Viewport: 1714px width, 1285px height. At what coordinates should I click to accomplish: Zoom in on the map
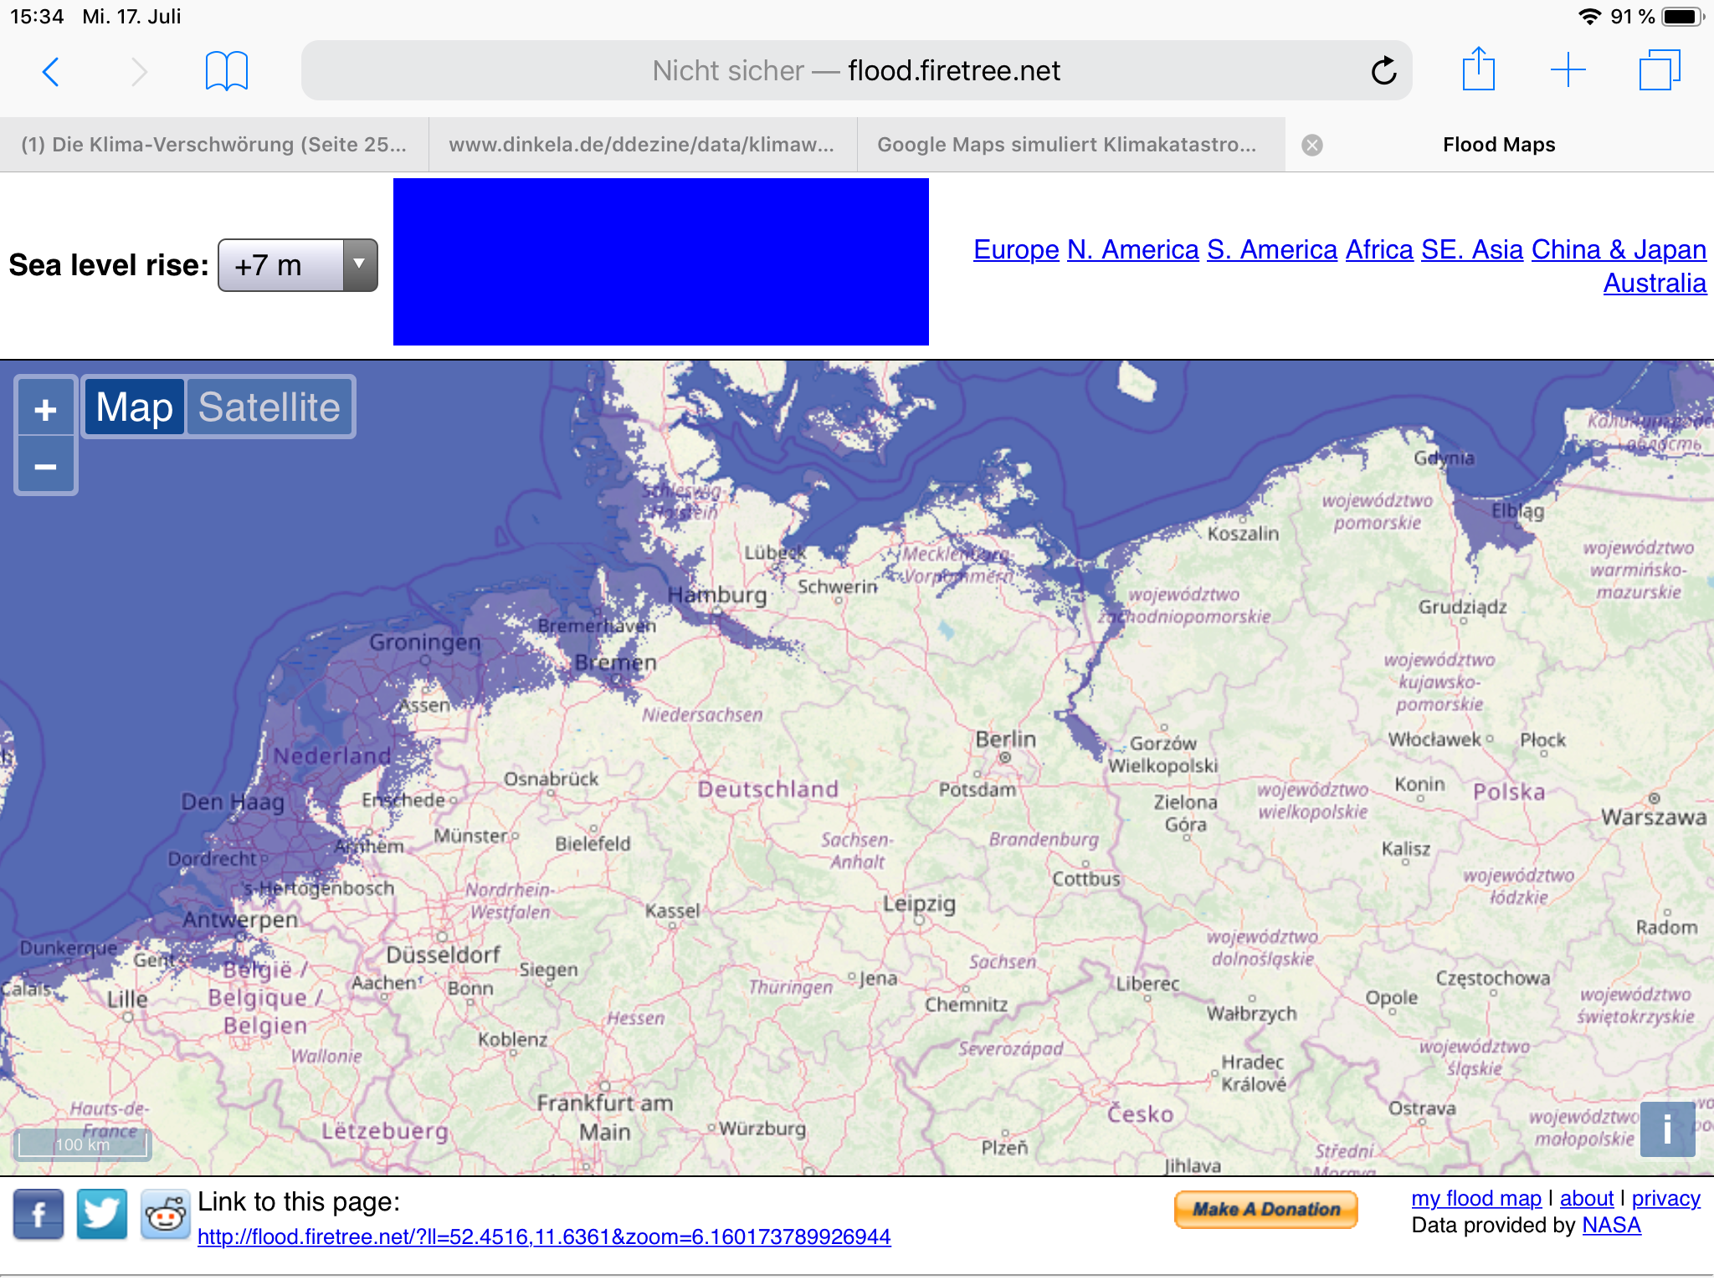46,410
